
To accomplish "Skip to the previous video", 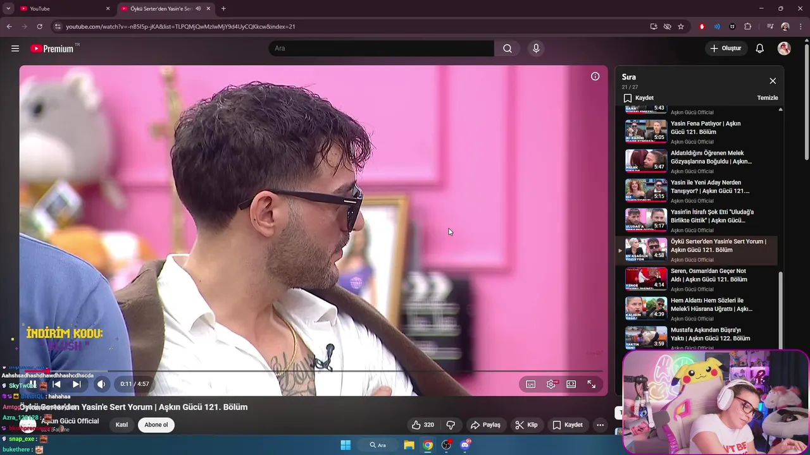I will (x=56, y=384).
